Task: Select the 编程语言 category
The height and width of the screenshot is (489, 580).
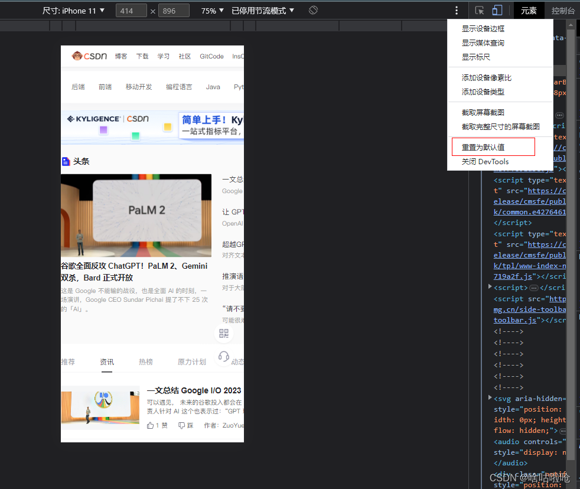Action: pyautogui.click(x=179, y=87)
